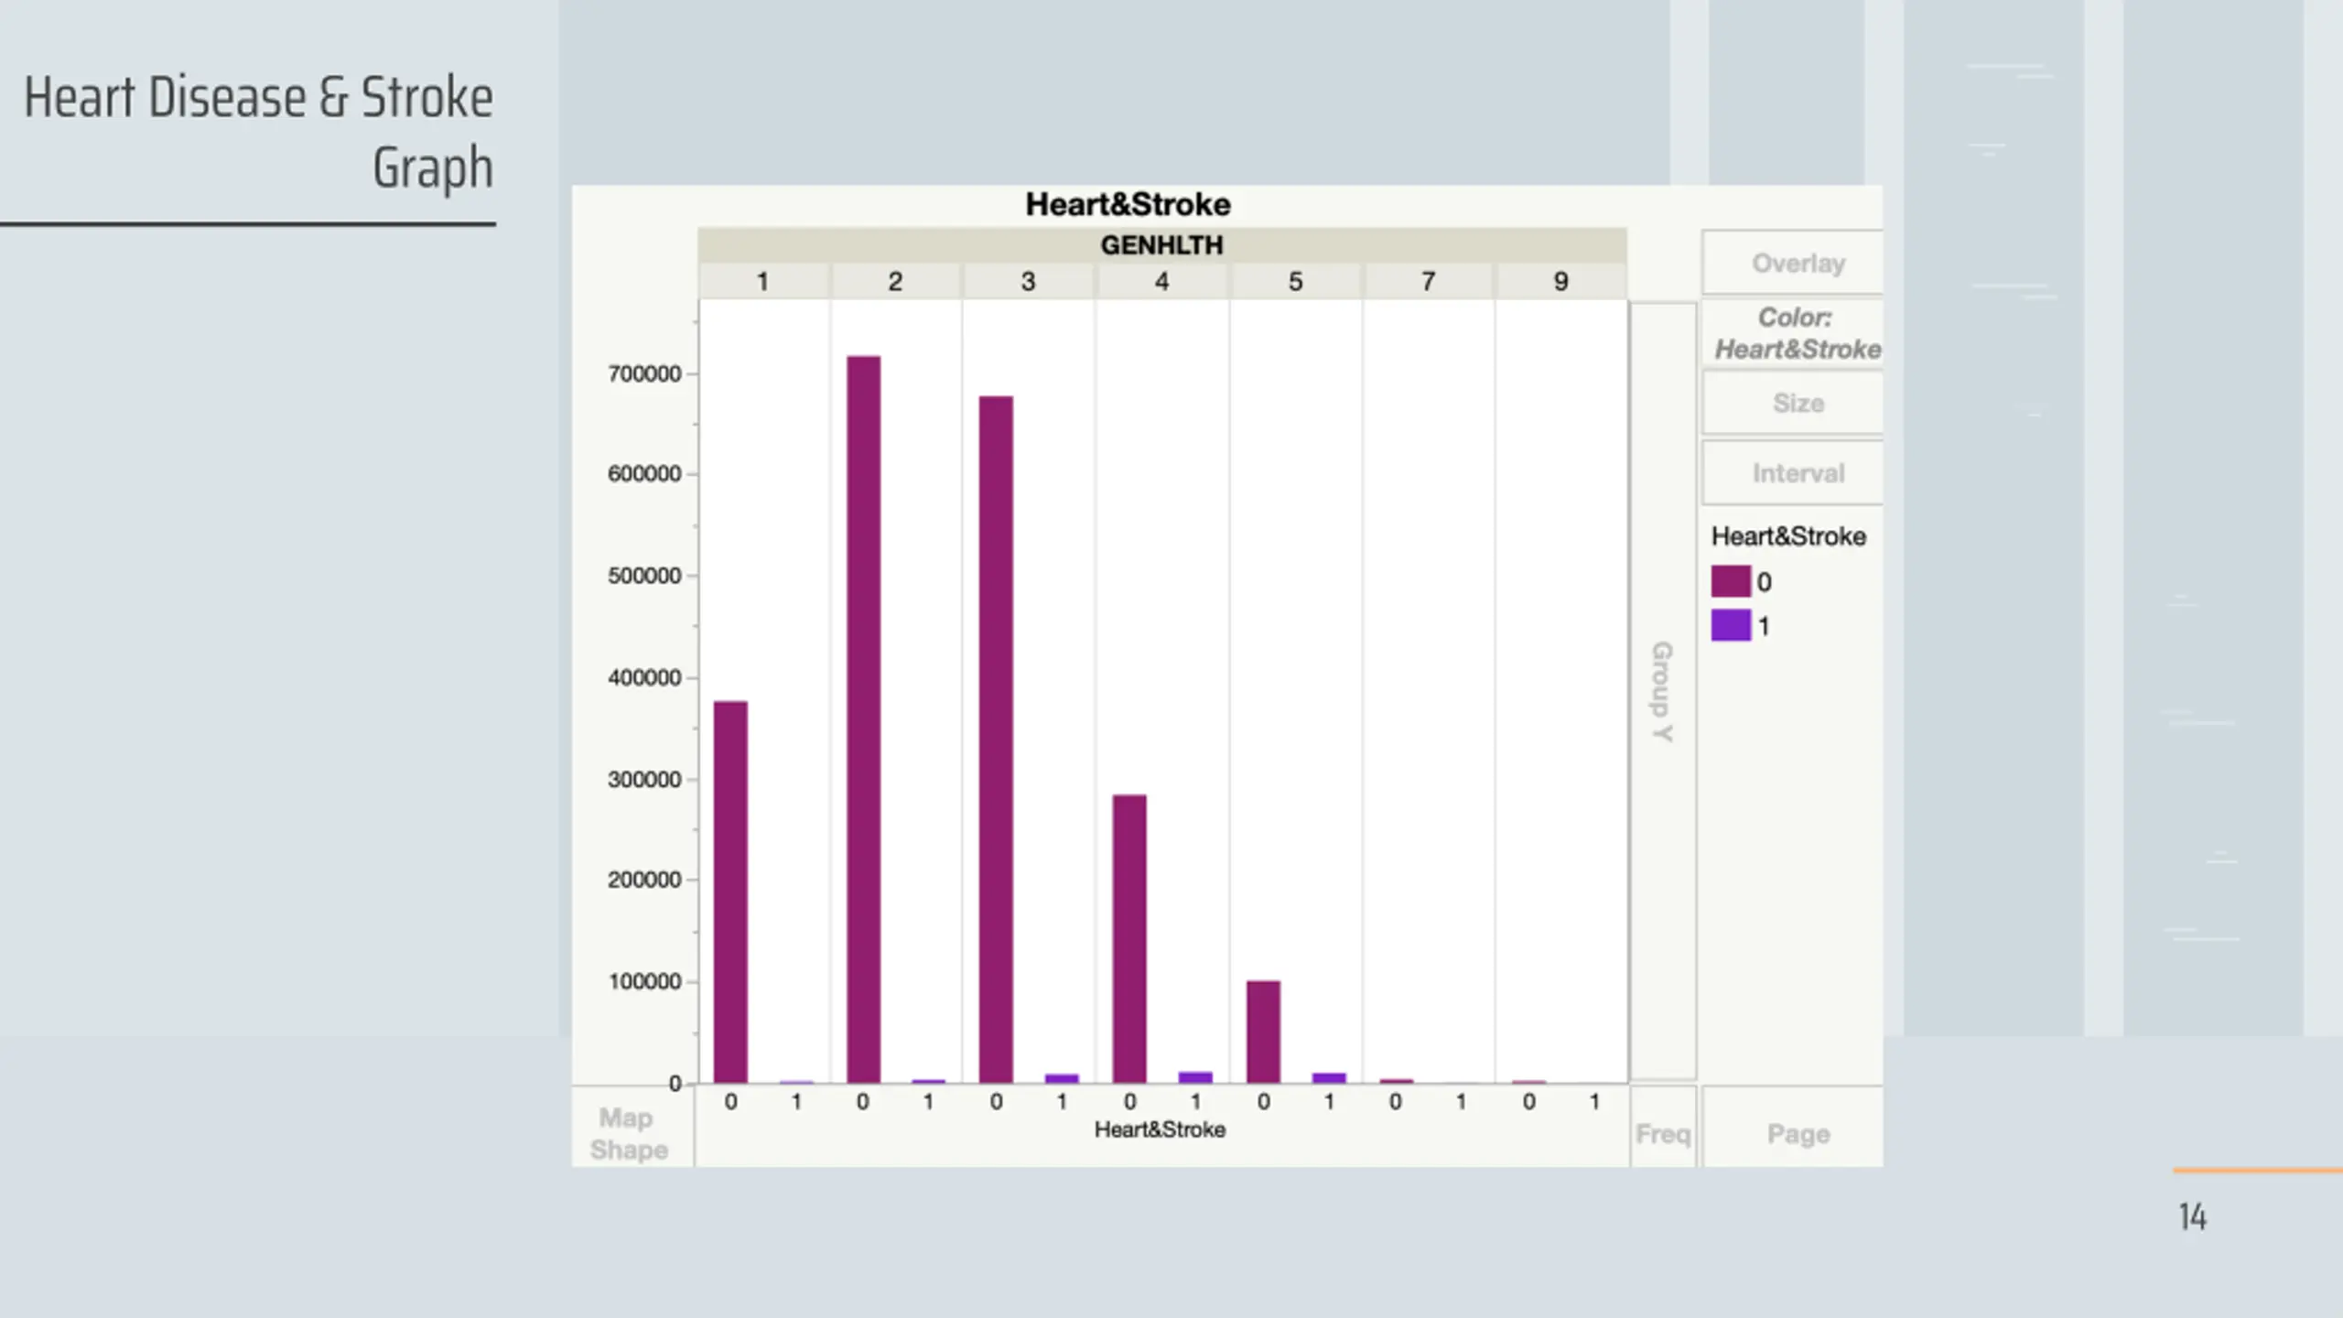Click the Group Y drop zone
This screenshot has height=1318, width=2343.
pos(1662,692)
